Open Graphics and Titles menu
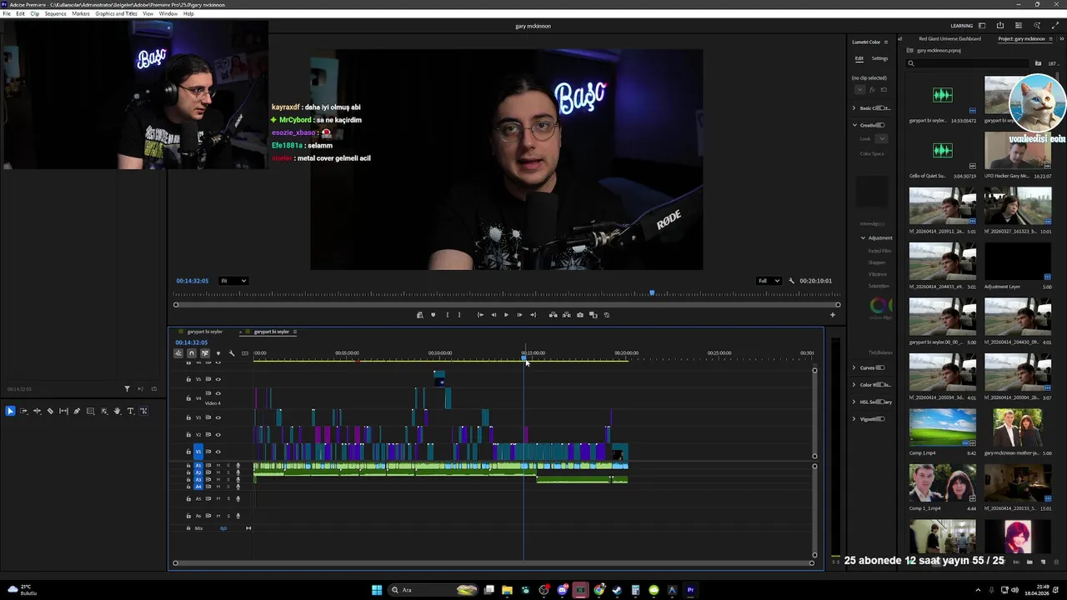1067x600 pixels. (116, 13)
